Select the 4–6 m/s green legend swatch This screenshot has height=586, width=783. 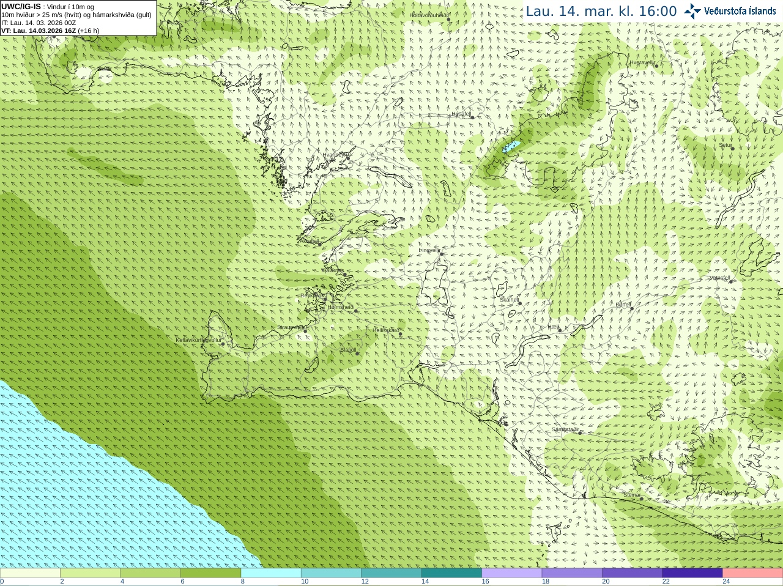point(150,573)
